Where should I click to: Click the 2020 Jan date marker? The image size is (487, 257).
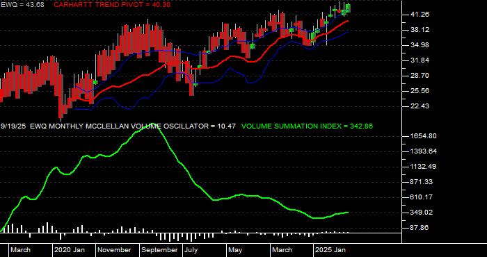pyautogui.click(x=70, y=250)
